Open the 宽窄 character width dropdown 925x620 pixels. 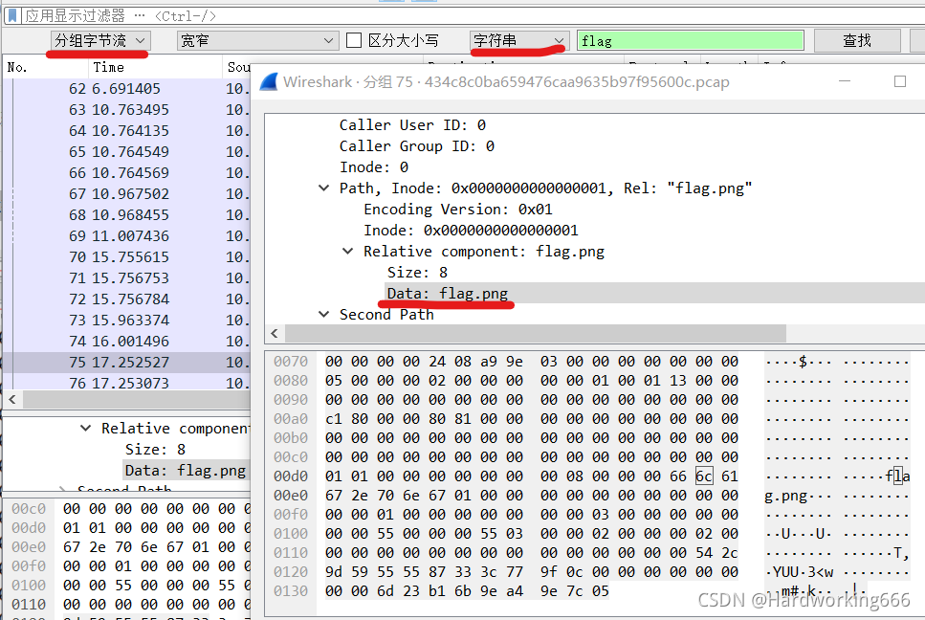[x=258, y=41]
